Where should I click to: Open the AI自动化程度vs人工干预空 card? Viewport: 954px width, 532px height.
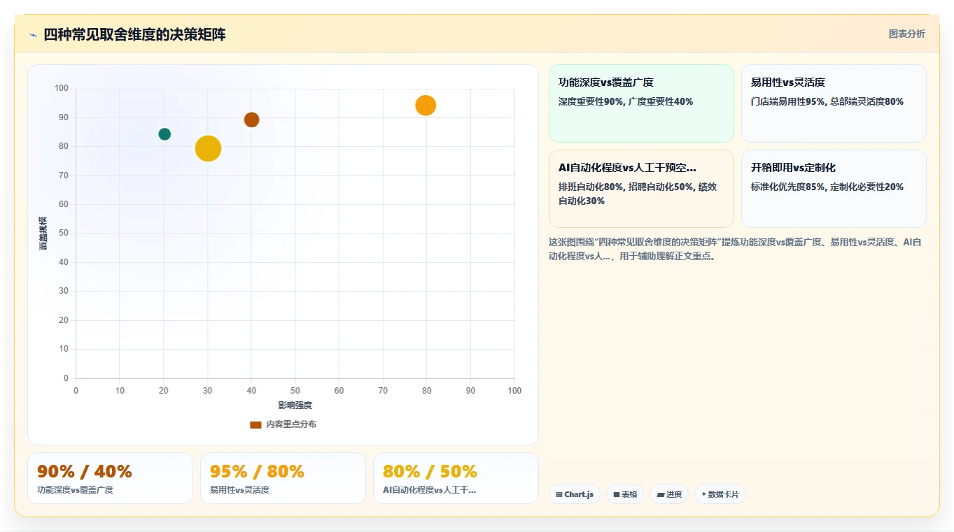tap(641, 189)
